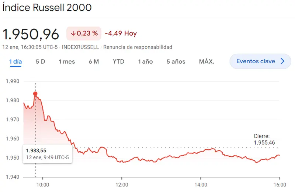This screenshot has height=192, width=295.
Task: Click the 12:00 time axis label
Action: tap(122, 184)
